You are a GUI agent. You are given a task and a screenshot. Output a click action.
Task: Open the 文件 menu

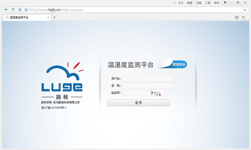tap(181, 3)
